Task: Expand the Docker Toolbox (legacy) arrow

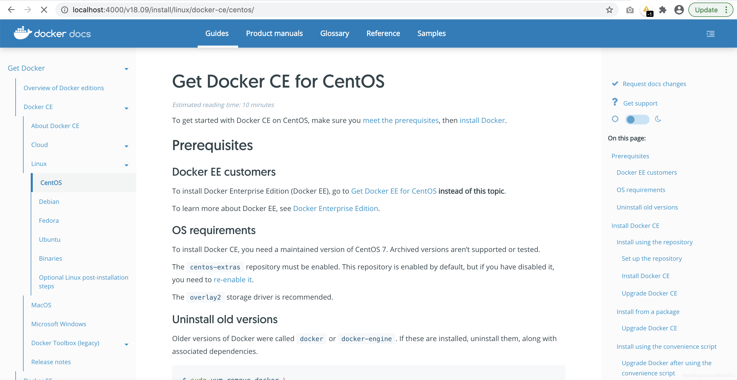Action: [127, 344]
